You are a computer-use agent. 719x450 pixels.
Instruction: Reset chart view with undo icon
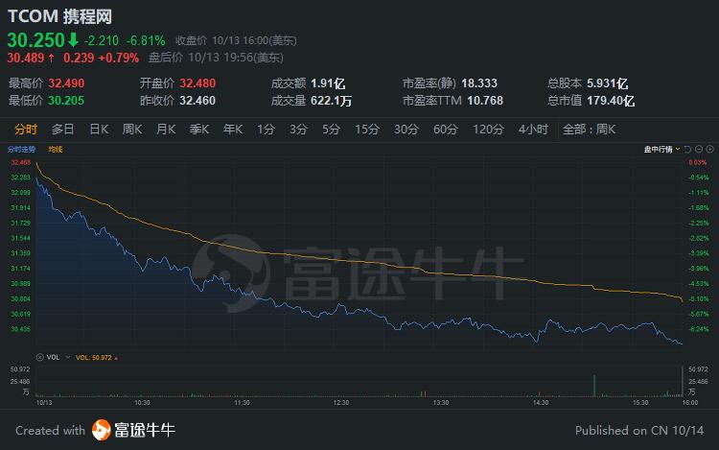[687, 149]
